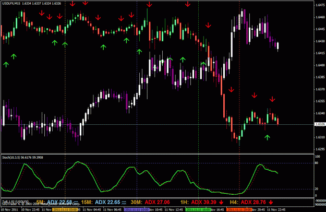Image resolution: width=326 pixels, height=212 pixels.
Task: Click the USDLFX,M15 chart title label
Action: [x=32, y=4]
